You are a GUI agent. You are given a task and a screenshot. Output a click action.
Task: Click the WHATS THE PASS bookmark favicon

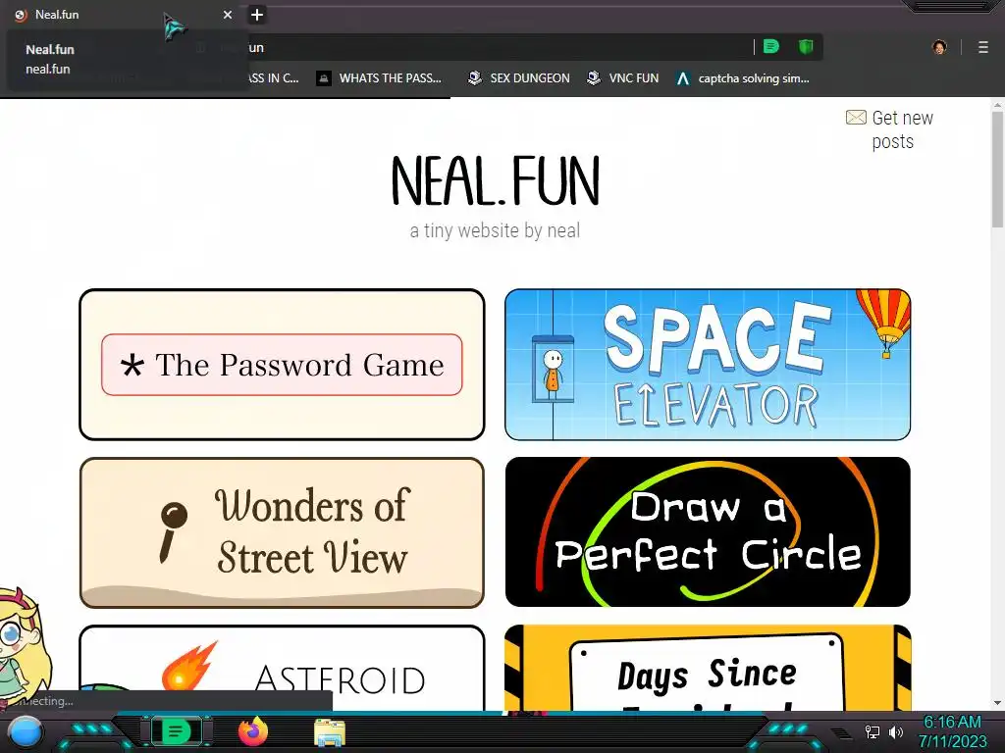click(324, 78)
